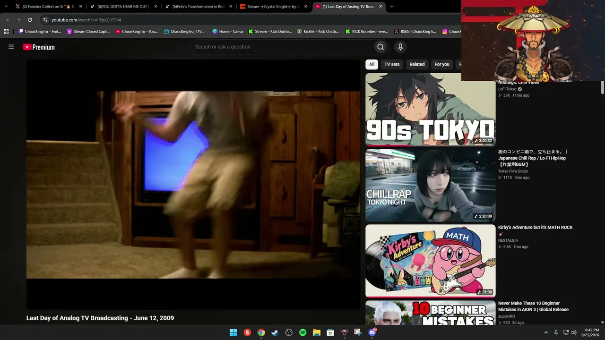Expand Chrome tab search dropdown arrow
605x340 pixels.
(6, 7)
